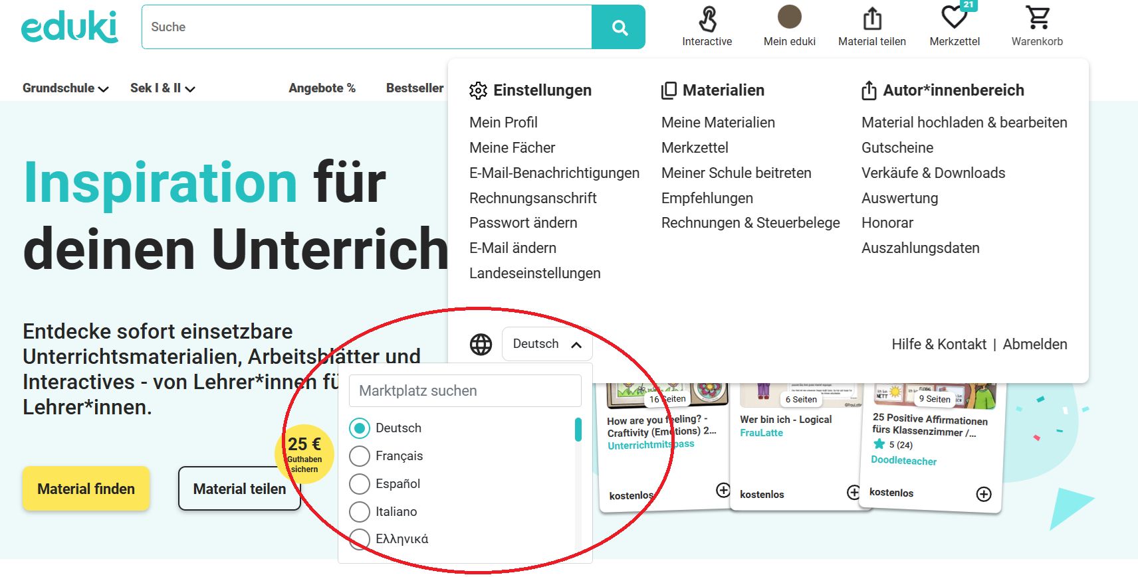This screenshot has height=577, width=1138.
Task: Open the Merkzettel heart icon
Action: click(x=955, y=17)
